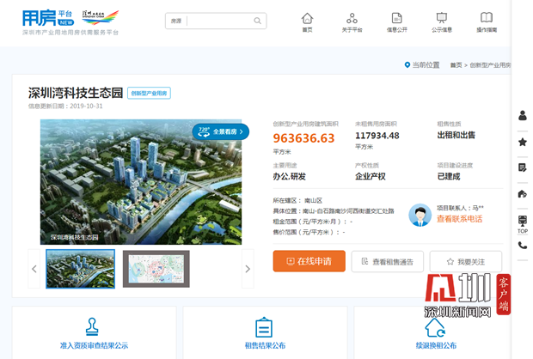The width and height of the screenshot is (533, 359).
Task: Click the TOP back-to-top sidebar icon
Action: [522, 223]
